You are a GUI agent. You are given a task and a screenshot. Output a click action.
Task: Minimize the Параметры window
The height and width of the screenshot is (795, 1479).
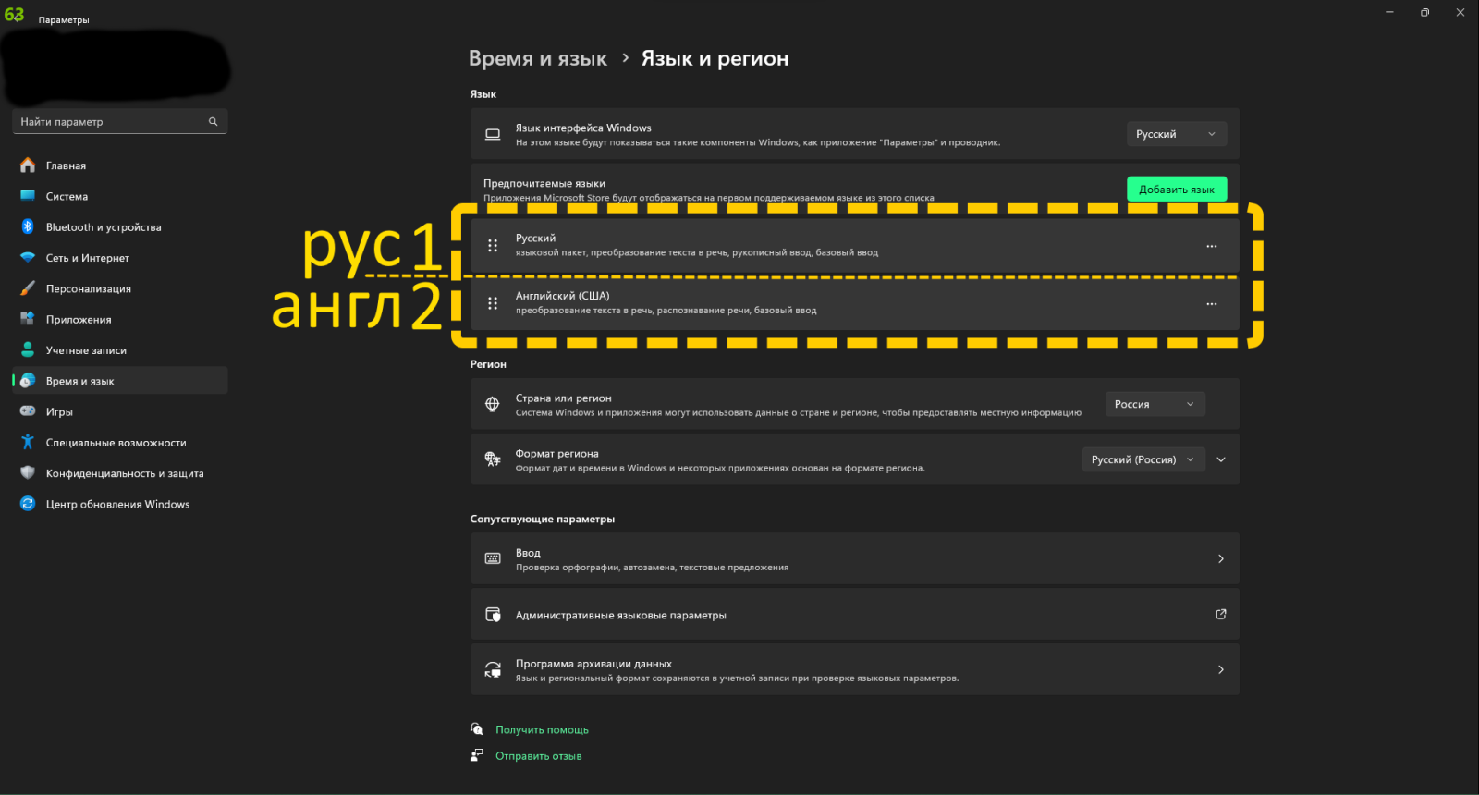[1389, 12]
